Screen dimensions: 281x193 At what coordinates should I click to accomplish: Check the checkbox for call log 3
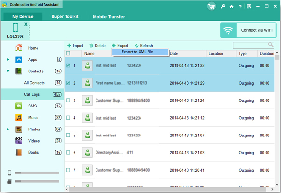[x=68, y=100]
